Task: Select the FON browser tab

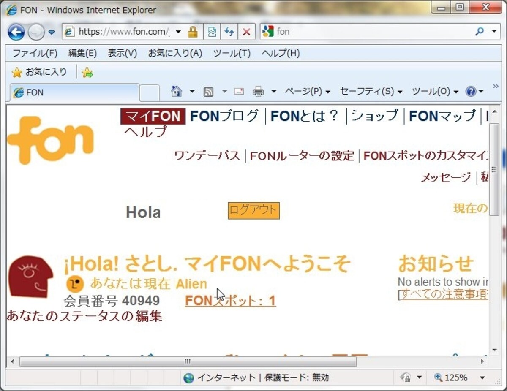Action: pos(74,92)
